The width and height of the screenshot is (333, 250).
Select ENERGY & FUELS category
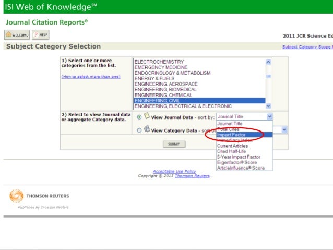(199, 78)
